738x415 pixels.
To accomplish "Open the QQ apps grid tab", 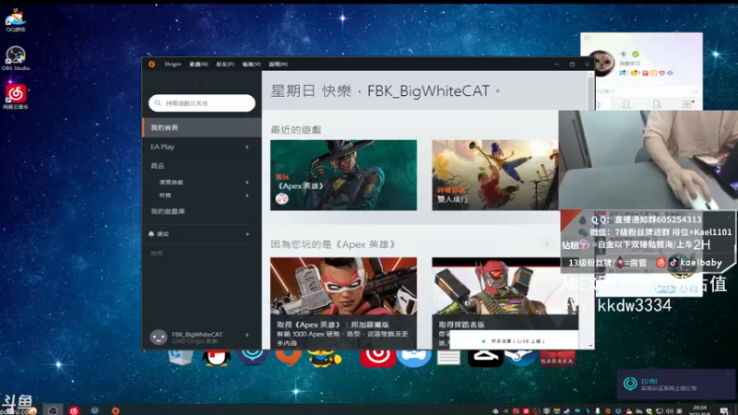I will [687, 104].
